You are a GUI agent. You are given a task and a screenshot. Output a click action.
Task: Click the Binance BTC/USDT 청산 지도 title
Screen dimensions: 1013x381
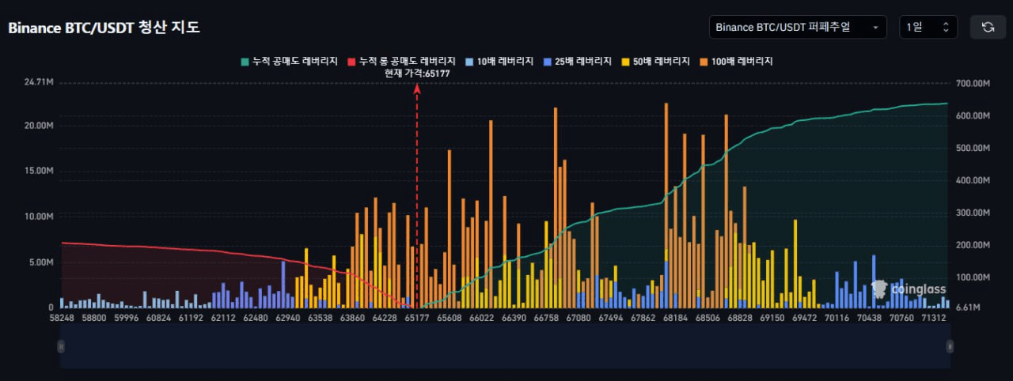pyautogui.click(x=104, y=28)
